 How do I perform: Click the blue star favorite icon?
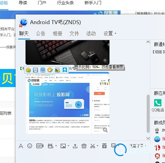coord(65,70)
